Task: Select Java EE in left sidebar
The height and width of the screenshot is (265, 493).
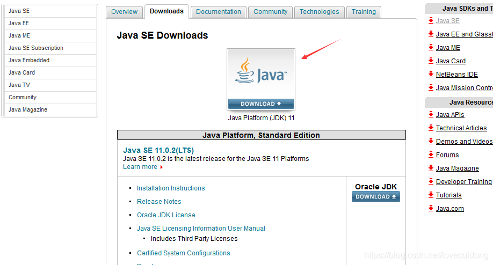Action: pos(50,23)
